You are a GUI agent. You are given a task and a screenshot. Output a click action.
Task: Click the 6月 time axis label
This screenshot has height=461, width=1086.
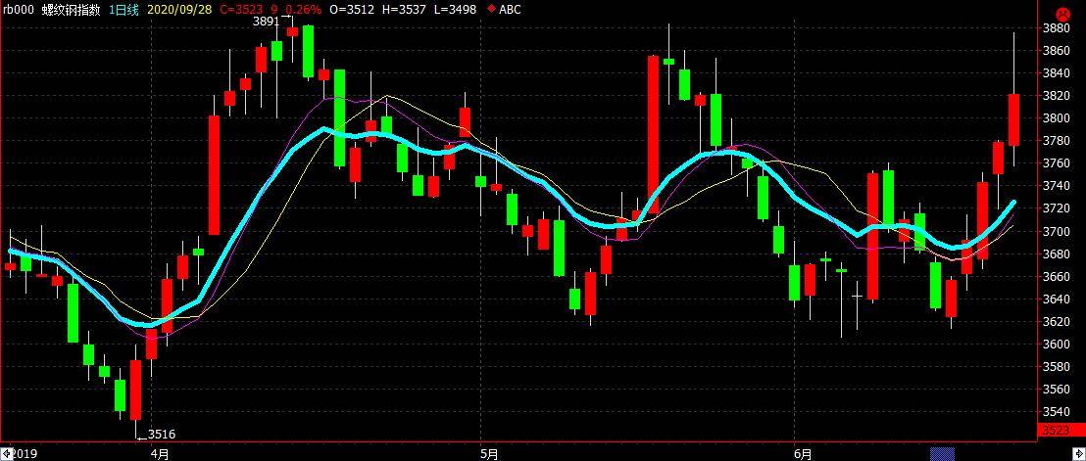tap(804, 454)
